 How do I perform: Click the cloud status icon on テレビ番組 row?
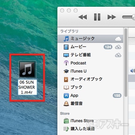[118, 55]
